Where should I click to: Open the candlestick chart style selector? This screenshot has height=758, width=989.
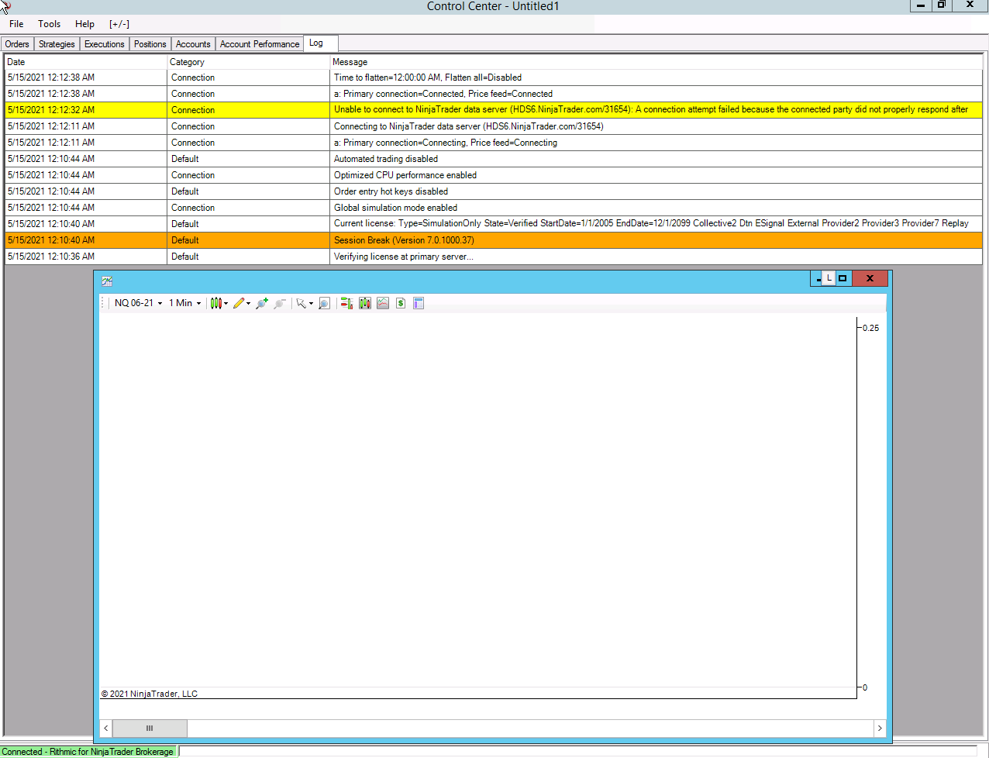(219, 303)
